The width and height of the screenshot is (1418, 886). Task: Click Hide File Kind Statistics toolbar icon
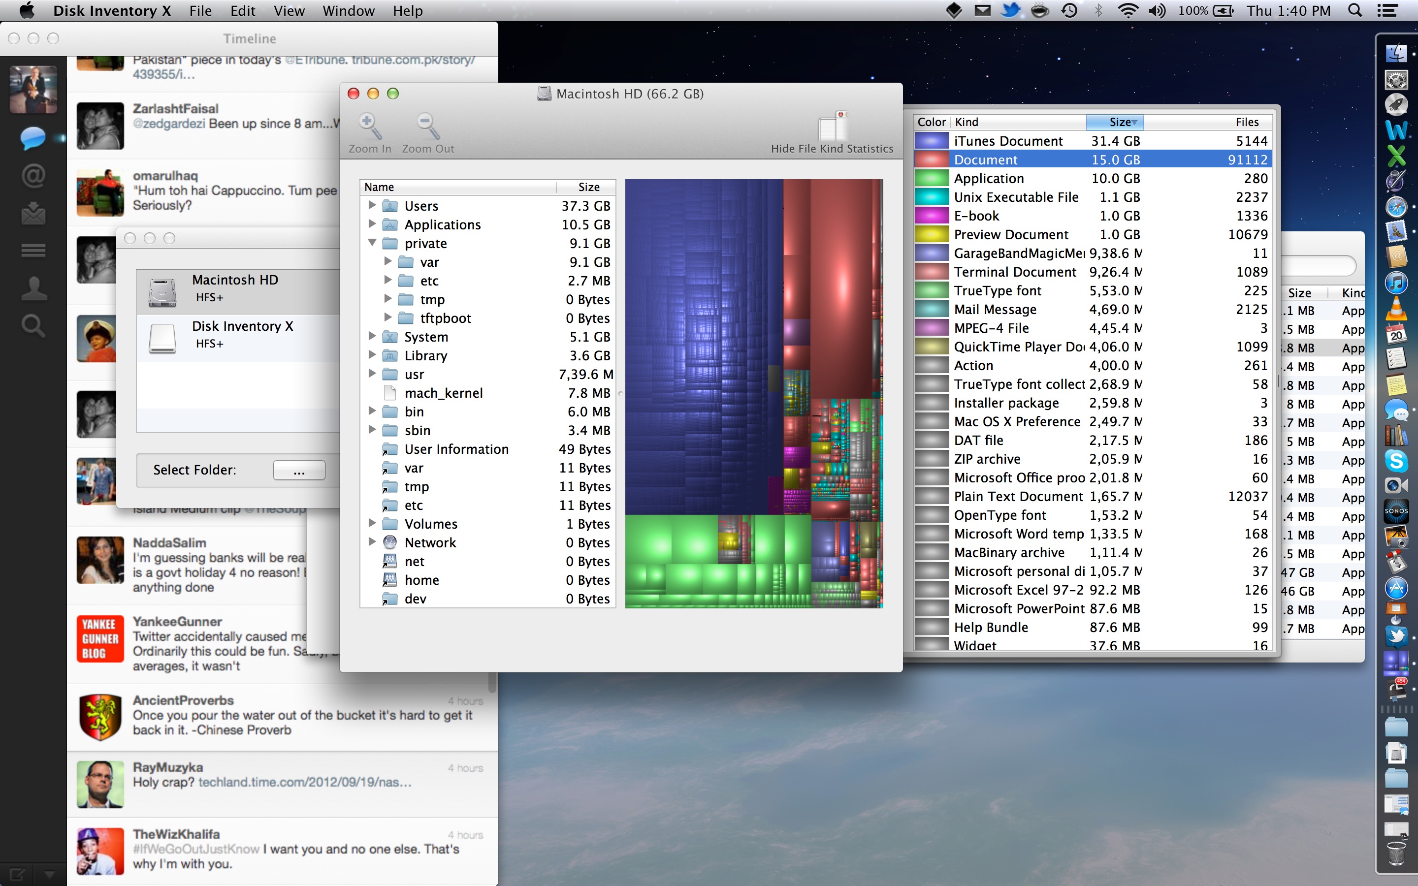[832, 126]
